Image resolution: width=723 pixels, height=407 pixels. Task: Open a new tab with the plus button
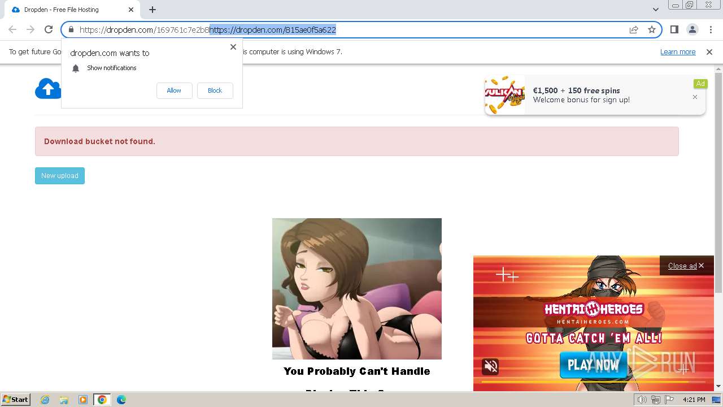click(153, 10)
